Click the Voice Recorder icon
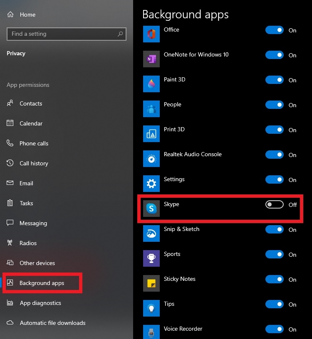The width and height of the screenshot is (312, 339). click(x=151, y=332)
